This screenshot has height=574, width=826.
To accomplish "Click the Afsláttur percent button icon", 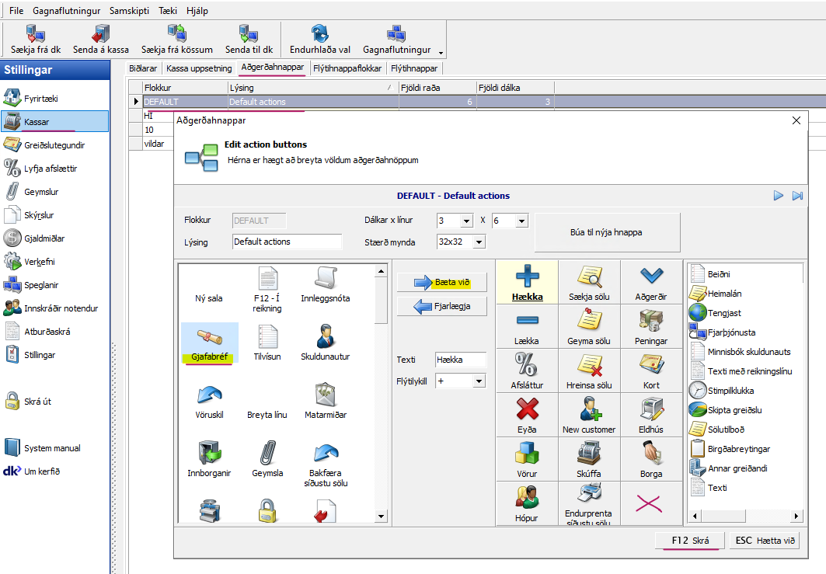I will click(526, 364).
